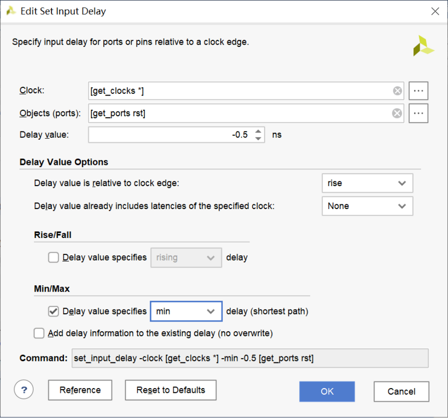Uncheck the Min/Max delay value checkbox

point(53,311)
